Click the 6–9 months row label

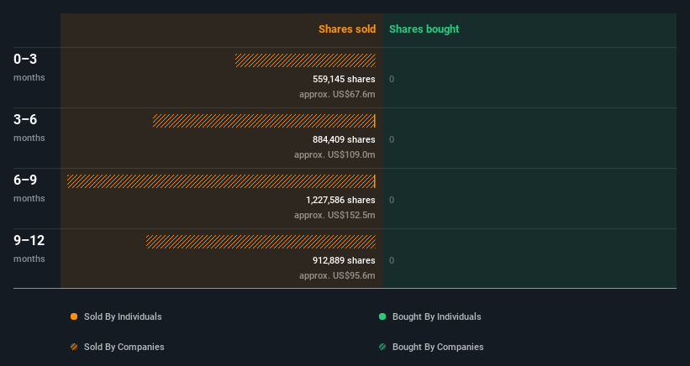(29, 188)
